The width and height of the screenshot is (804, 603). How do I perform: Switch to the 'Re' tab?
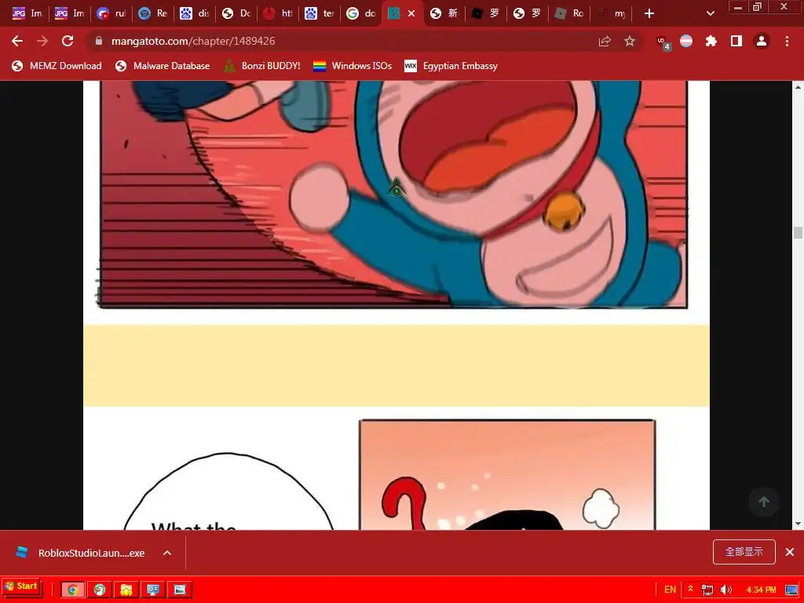click(153, 13)
